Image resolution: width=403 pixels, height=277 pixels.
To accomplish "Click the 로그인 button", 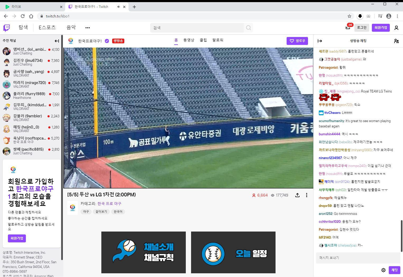I will (362, 27).
